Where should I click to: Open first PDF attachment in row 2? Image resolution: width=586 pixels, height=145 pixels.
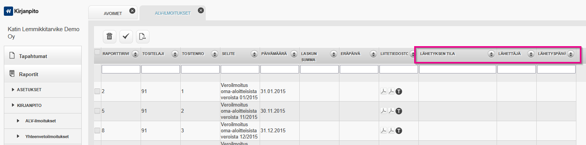coord(384,92)
